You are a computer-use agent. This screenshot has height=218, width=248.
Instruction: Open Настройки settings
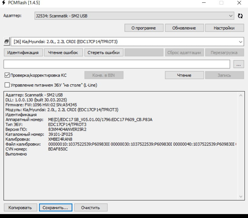pos(224,28)
